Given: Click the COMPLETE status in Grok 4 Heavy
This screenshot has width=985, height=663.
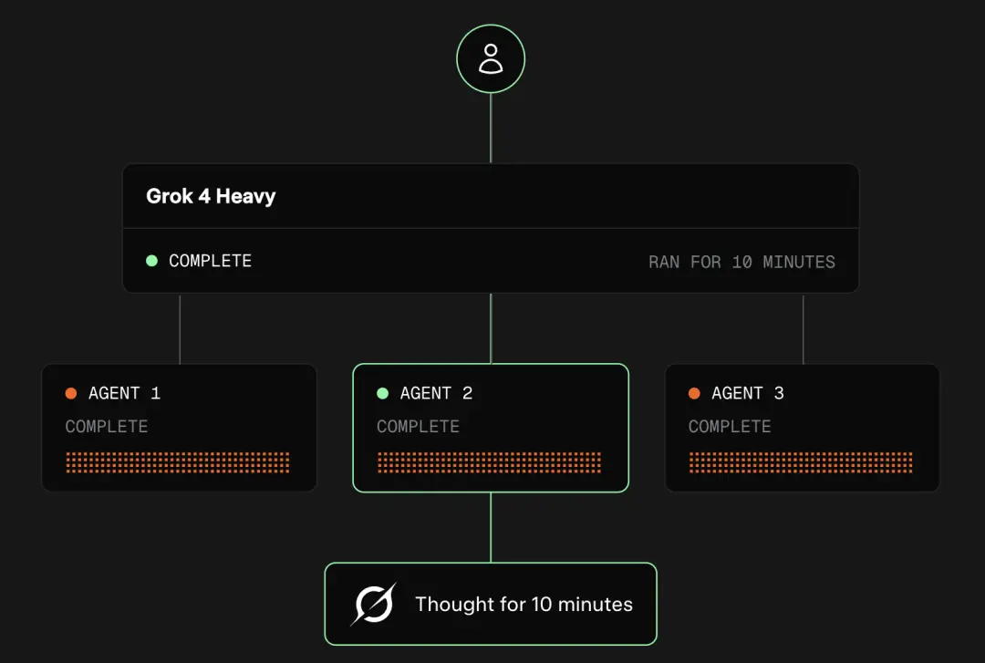Looking at the screenshot, I should coord(210,261).
